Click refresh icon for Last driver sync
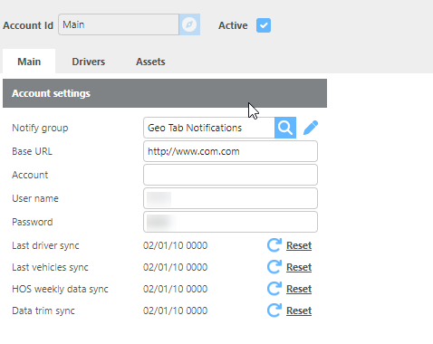The height and width of the screenshot is (344, 433). click(274, 245)
